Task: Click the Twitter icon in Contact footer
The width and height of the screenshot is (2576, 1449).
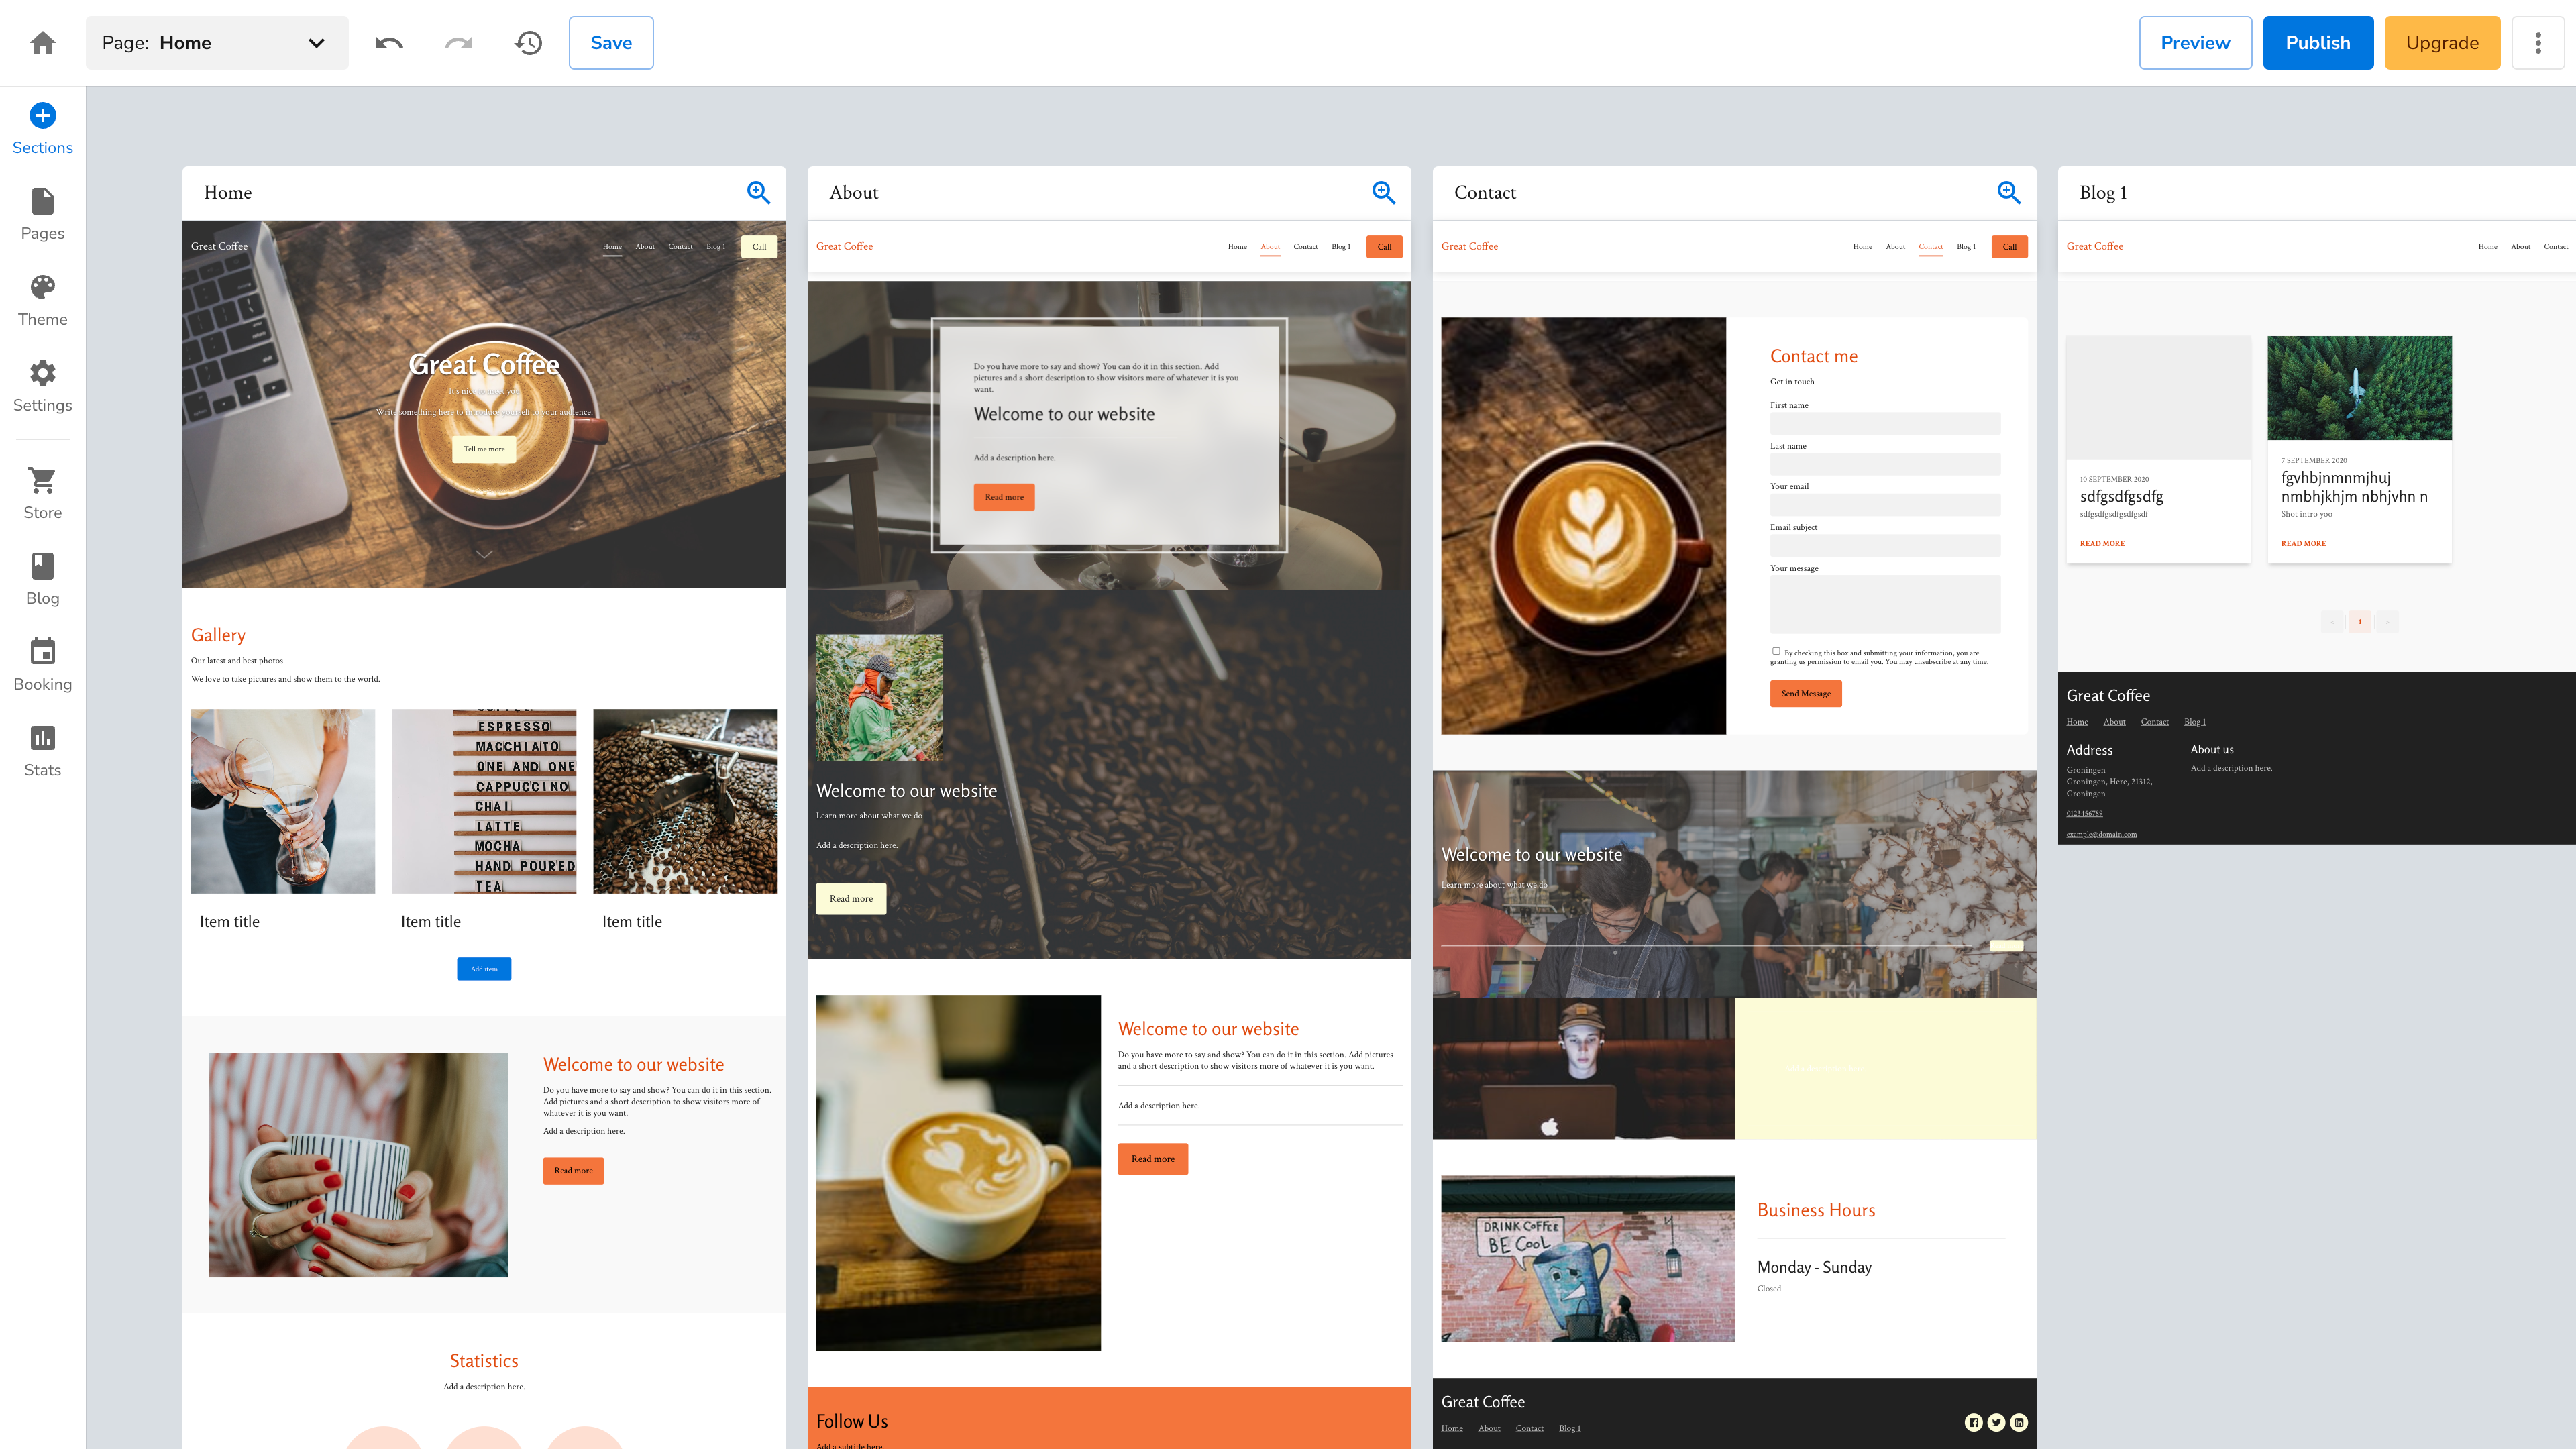Action: coord(1996,1422)
